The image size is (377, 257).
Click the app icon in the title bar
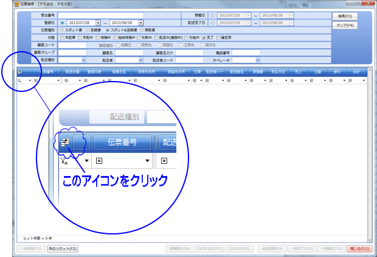(x=16, y=4)
